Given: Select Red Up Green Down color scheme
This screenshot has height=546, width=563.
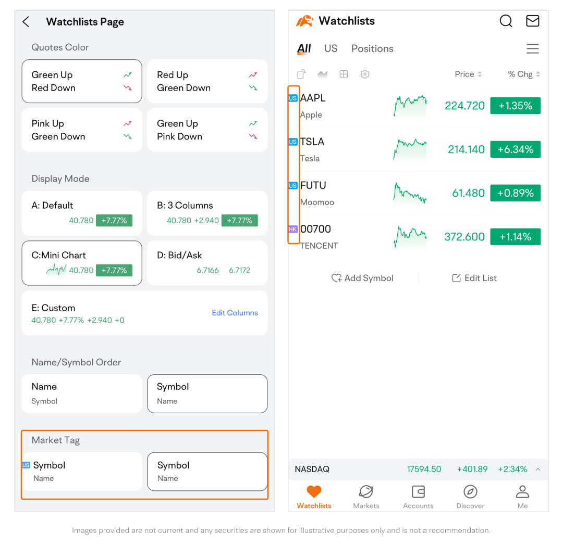Looking at the screenshot, I should tap(207, 81).
